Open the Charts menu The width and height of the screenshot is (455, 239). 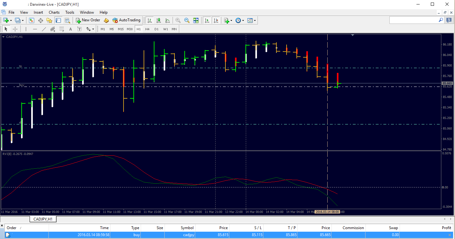54,12
